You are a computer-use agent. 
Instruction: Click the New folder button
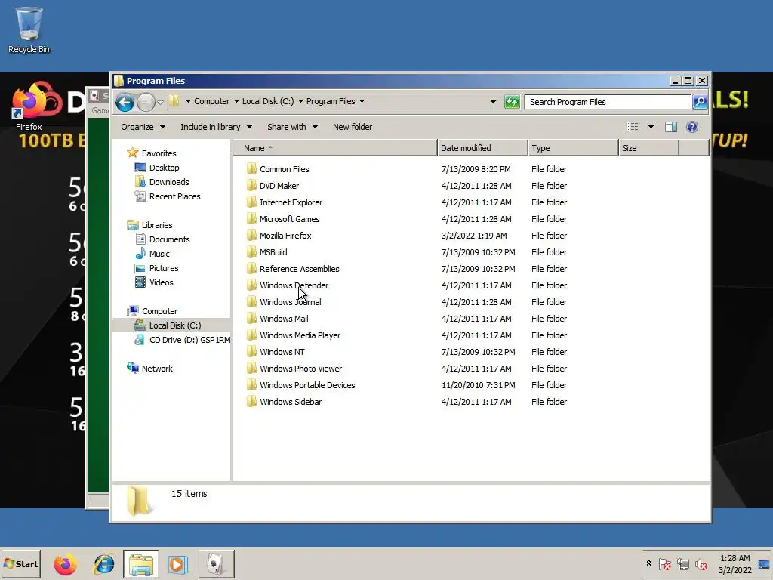353,127
